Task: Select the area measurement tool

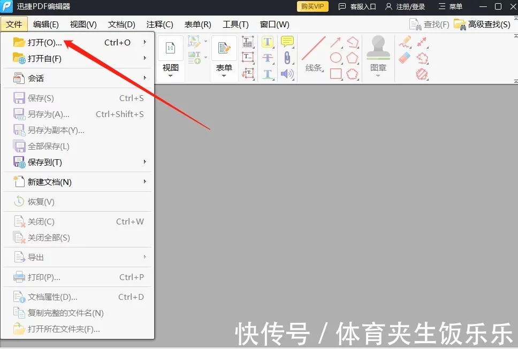Action: click(x=422, y=74)
